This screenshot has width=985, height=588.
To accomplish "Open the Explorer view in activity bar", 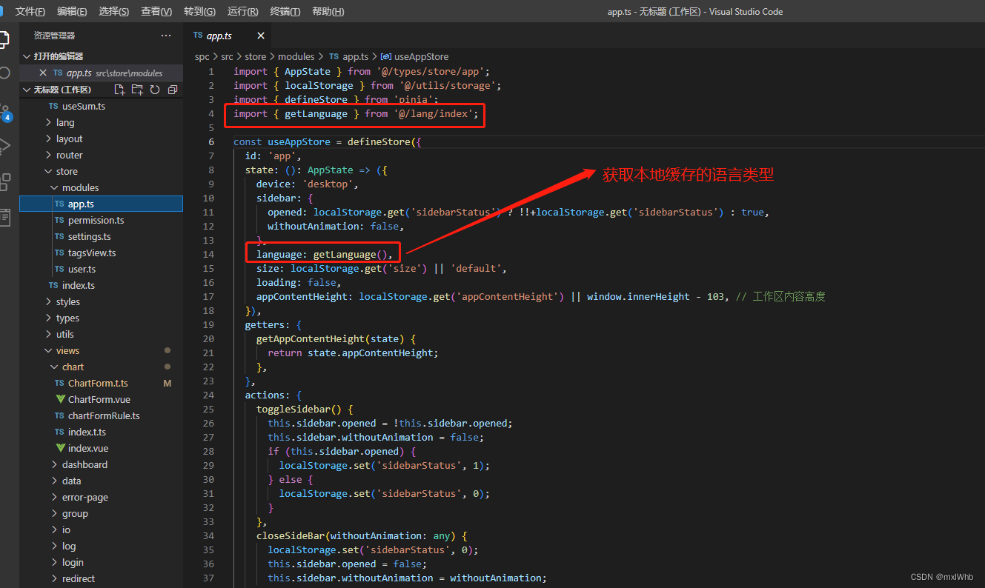I will 4,40.
